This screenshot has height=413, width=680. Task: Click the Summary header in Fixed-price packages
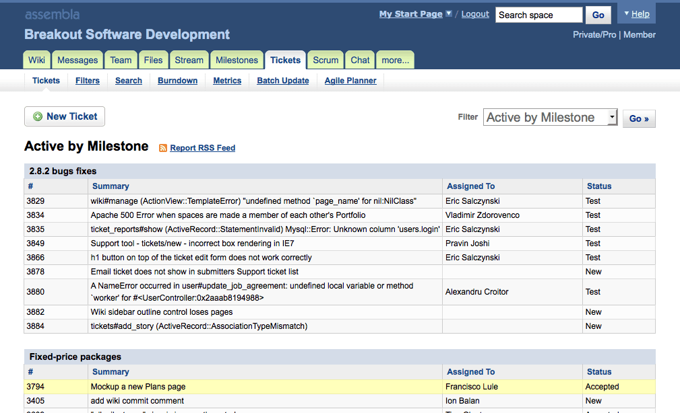coord(111,372)
